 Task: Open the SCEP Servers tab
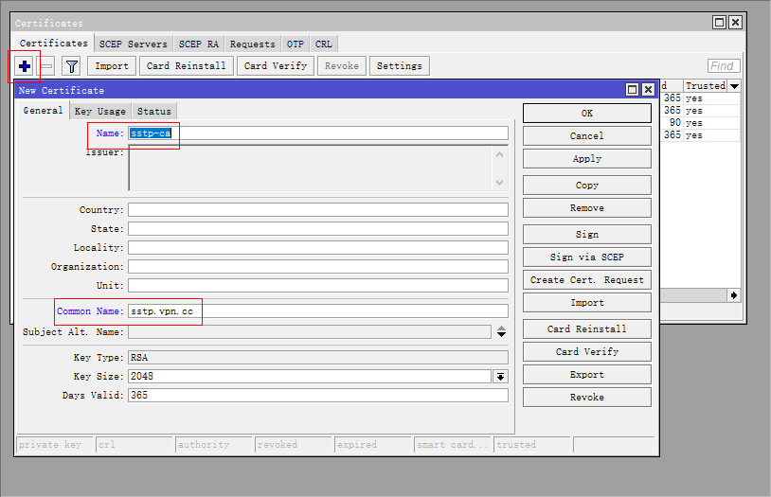[133, 44]
